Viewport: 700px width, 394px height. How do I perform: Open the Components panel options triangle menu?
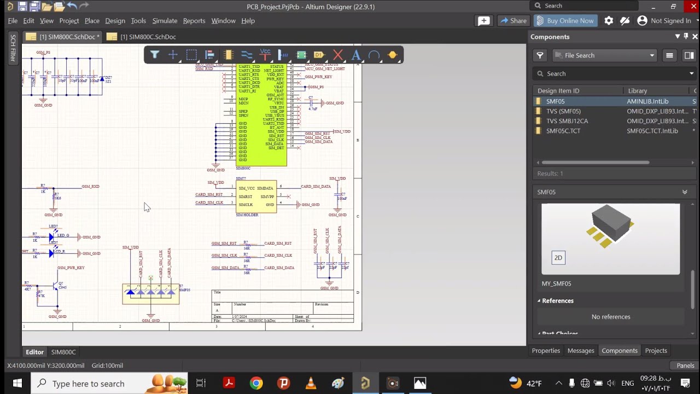point(678,37)
